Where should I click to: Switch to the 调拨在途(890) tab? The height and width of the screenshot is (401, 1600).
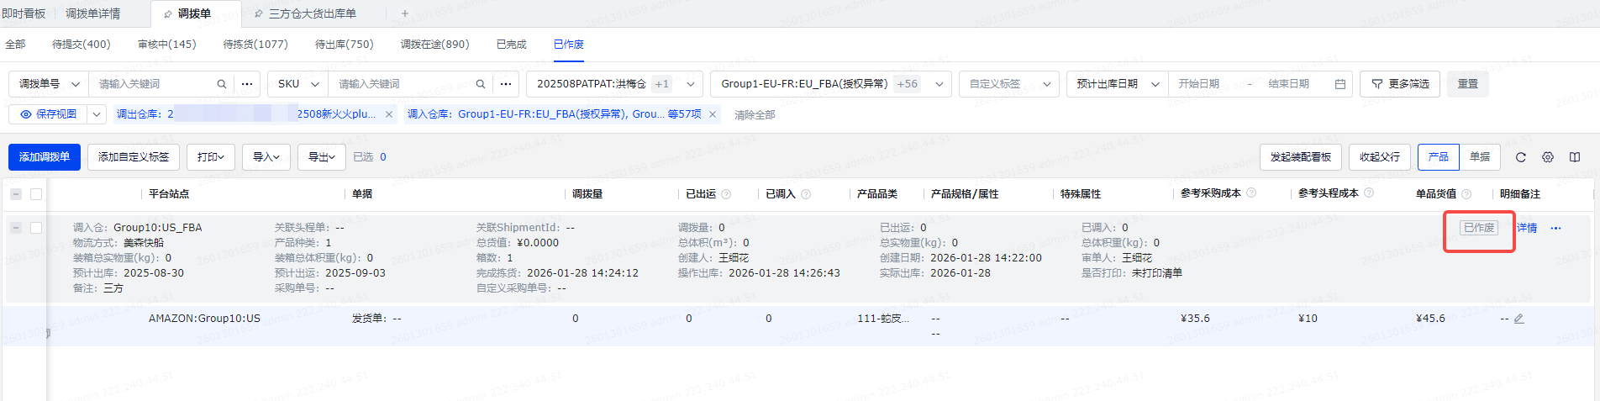[x=434, y=45]
